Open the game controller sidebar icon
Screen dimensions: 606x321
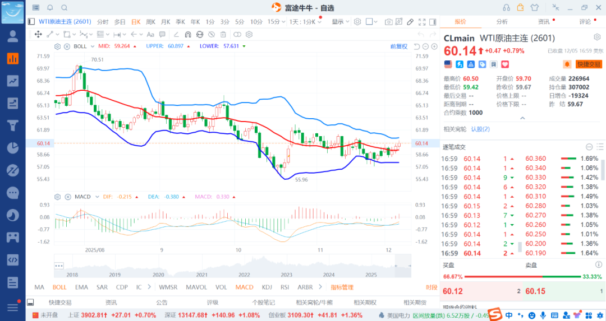pos(13,238)
